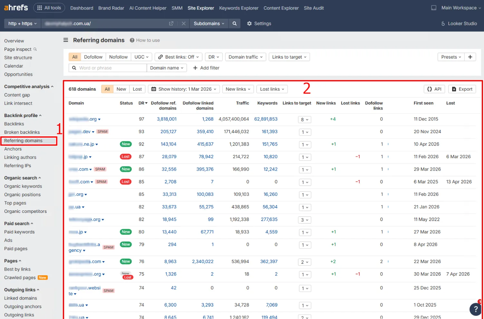484x319 pixels.
Task: Open Keywords Explorer in top menu
Action: pos(239,8)
